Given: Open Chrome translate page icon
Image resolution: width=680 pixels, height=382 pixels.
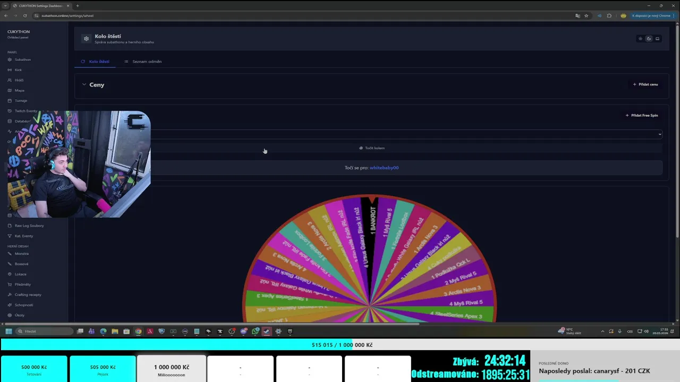Looking at the screenshot, I should (577, 15).
